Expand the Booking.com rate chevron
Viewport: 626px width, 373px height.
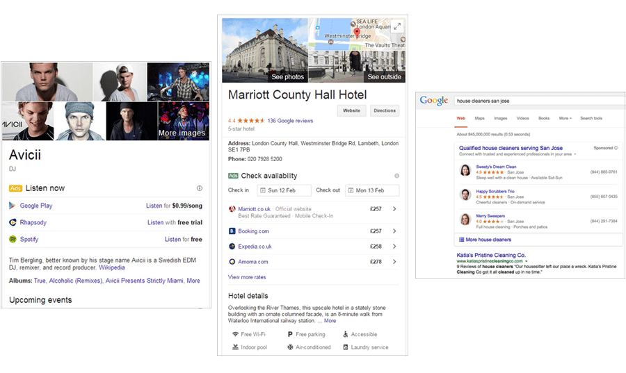click(x=394, y=231)
